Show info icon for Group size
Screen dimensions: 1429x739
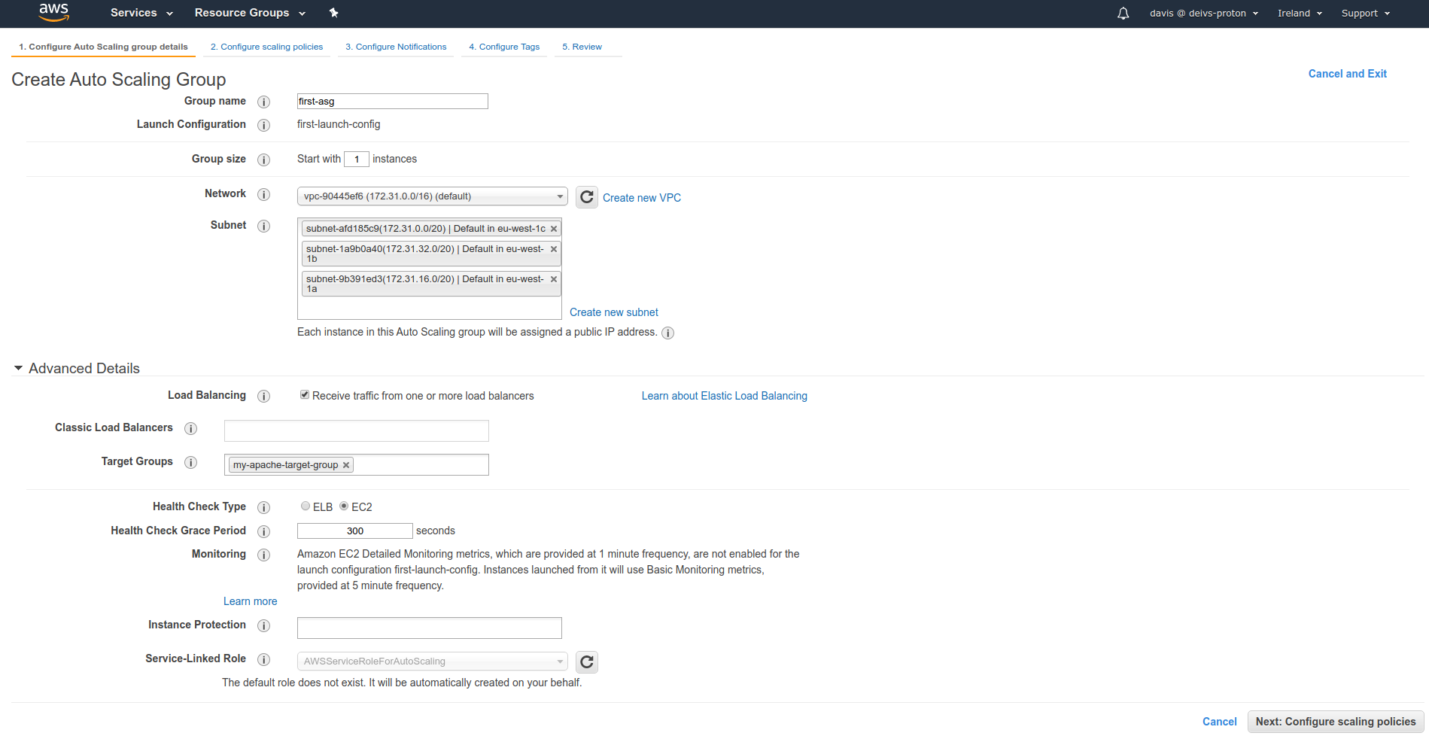coord(263,160)
